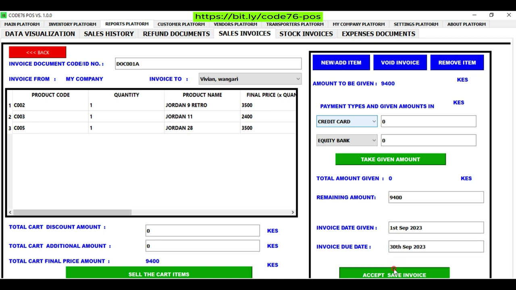Screen dimensions: 516x290
Task: Open REFUND DOCUMENTS sub-tab
Action: click(x=176, y=34)
